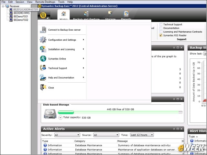Click the Reviewer group icon in tree
Screen dimensions: 207x155
tap(7, 6)
